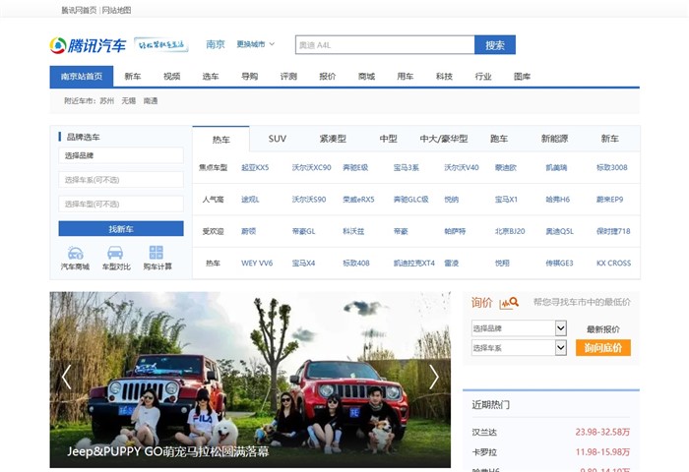The height and width of the screenshot is (472, 689).
Task: Click the 最新报价 link
Action: click(x=602, y=328)
